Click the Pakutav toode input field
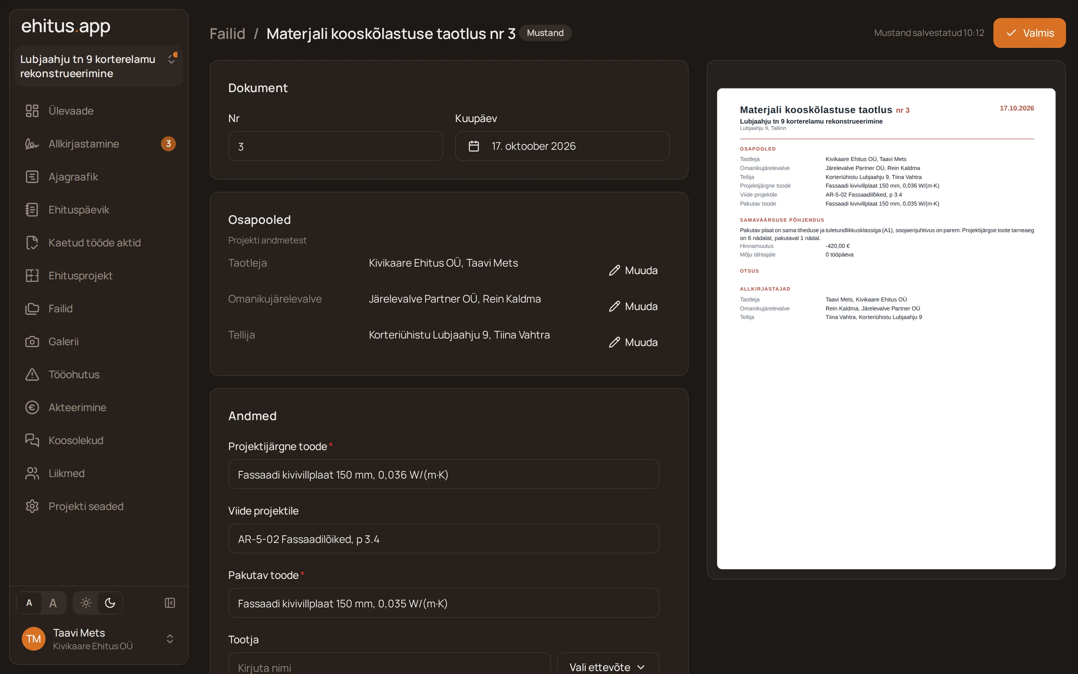This screenshot has width=1078, height=674. tap(444, 603)
